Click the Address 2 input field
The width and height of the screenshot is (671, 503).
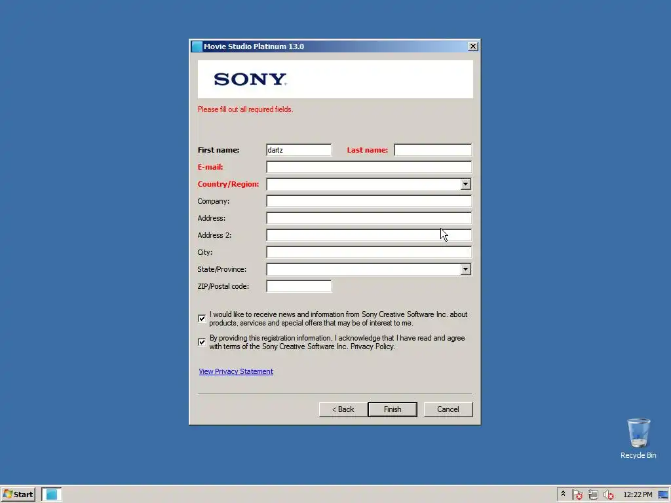(x=369, y=235)
